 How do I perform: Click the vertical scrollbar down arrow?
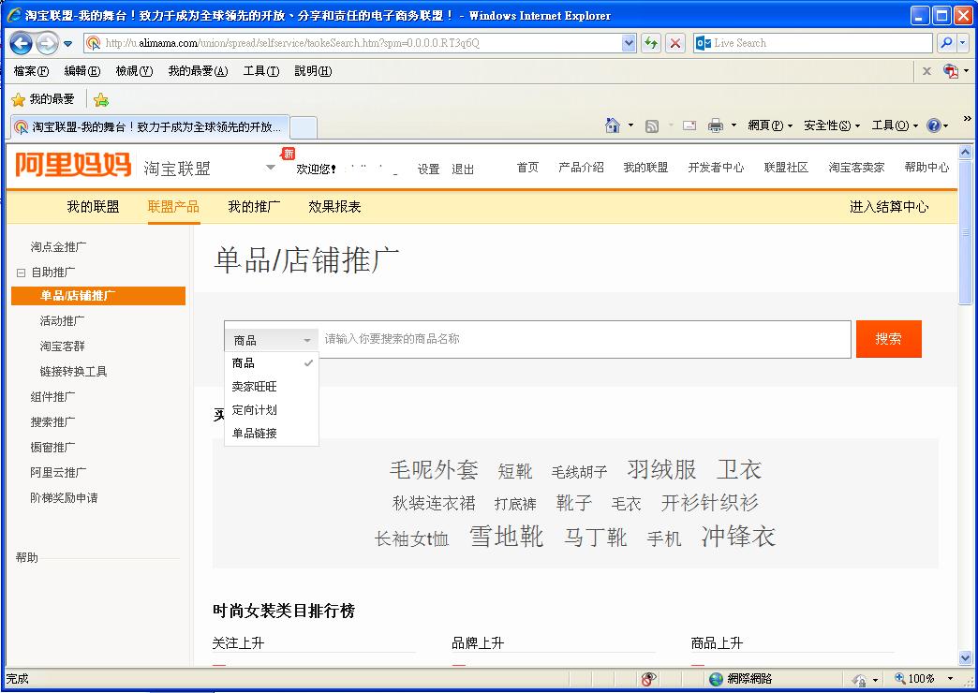point(966,658)
